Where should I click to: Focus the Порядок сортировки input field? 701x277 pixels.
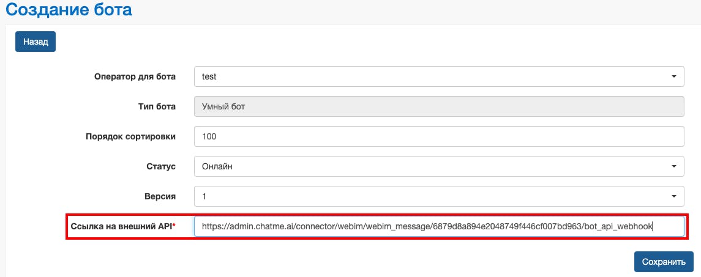tap(438, 136)
